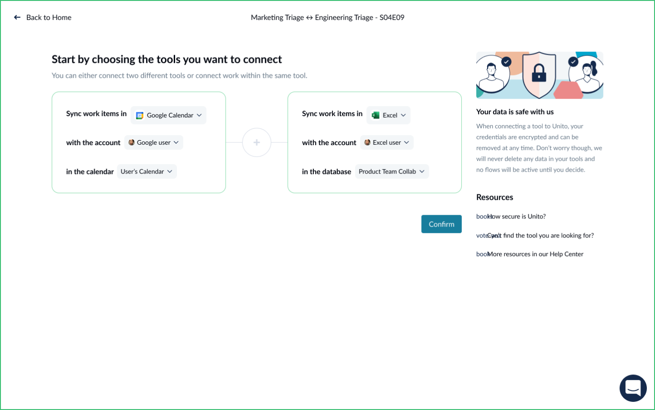Screen dimensions: 655x410
Task: Click the padlock shield illustration
Action: [x=539, y=75]
